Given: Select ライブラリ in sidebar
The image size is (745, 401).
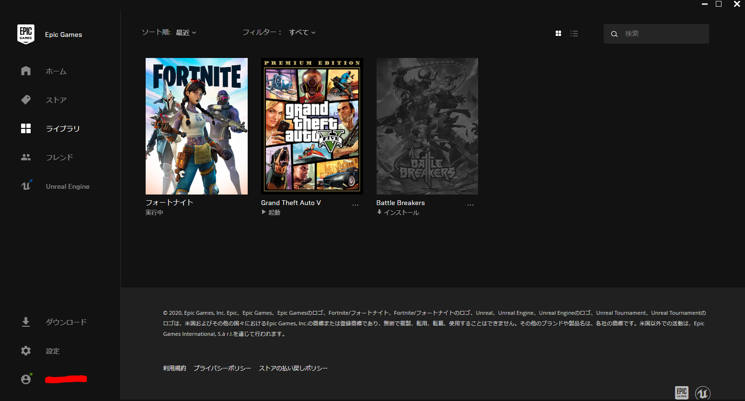Looking at the screenshot, I should coord(63,128).
